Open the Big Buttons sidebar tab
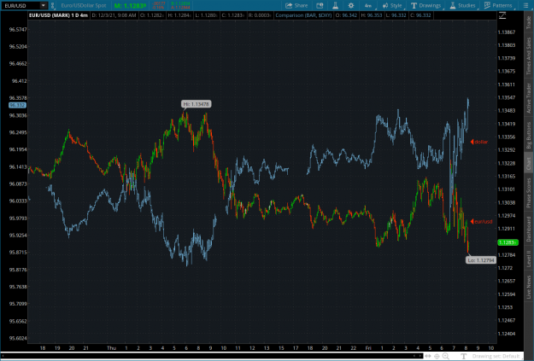Viewport: 534px width, 361px height. pyautogui.click(x=529, y=135)
